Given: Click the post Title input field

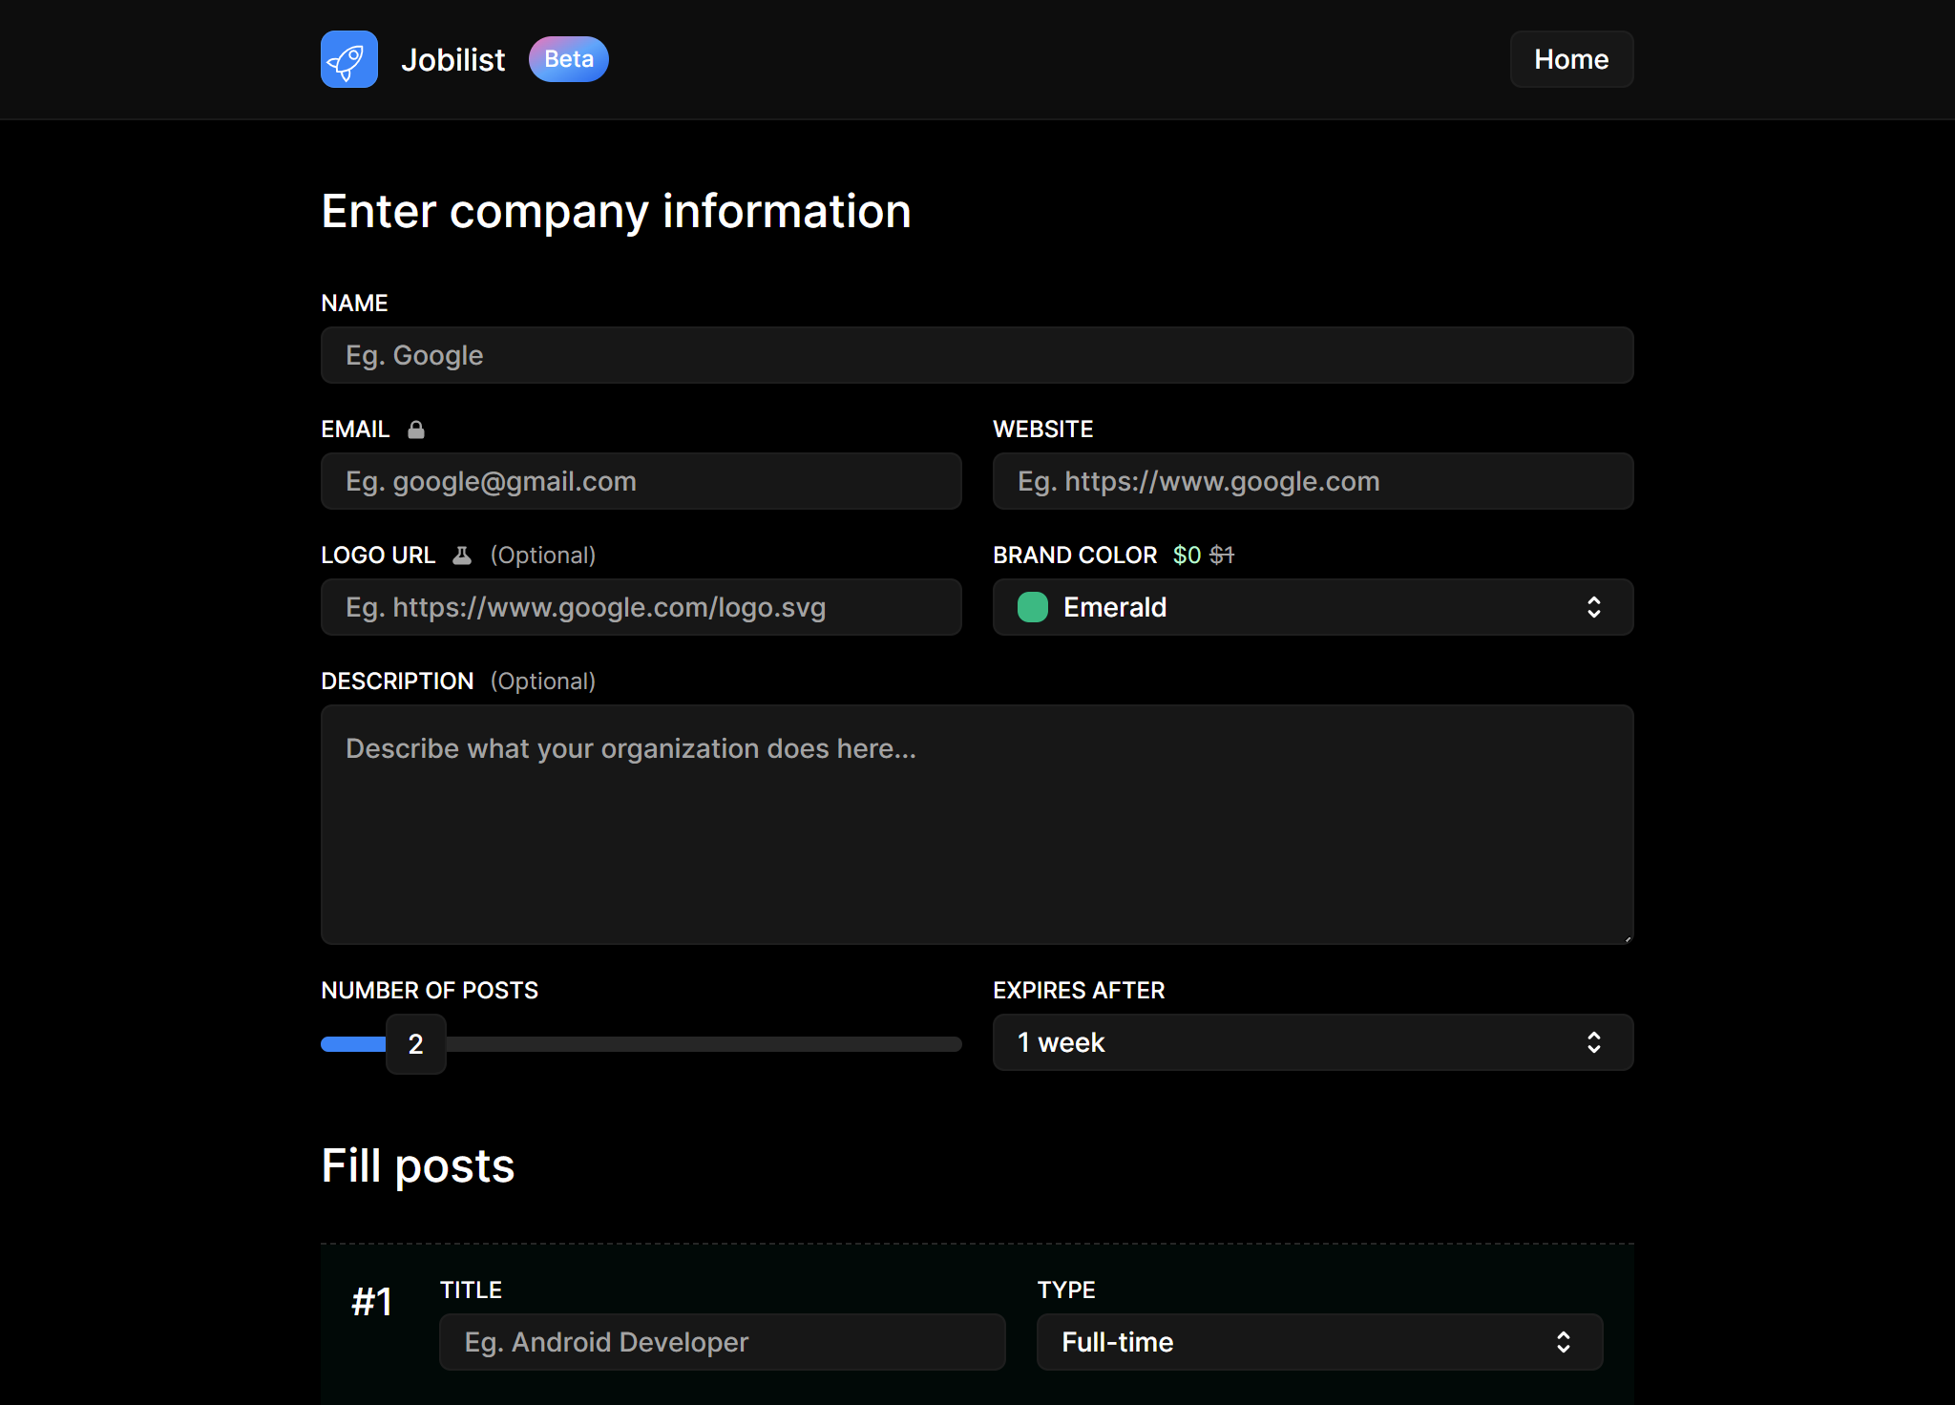Looking at the screenshot, I should coord(722,1342).
